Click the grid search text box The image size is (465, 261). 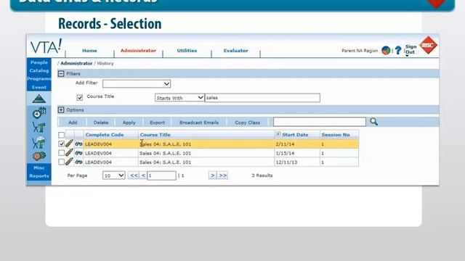(320, 122)
